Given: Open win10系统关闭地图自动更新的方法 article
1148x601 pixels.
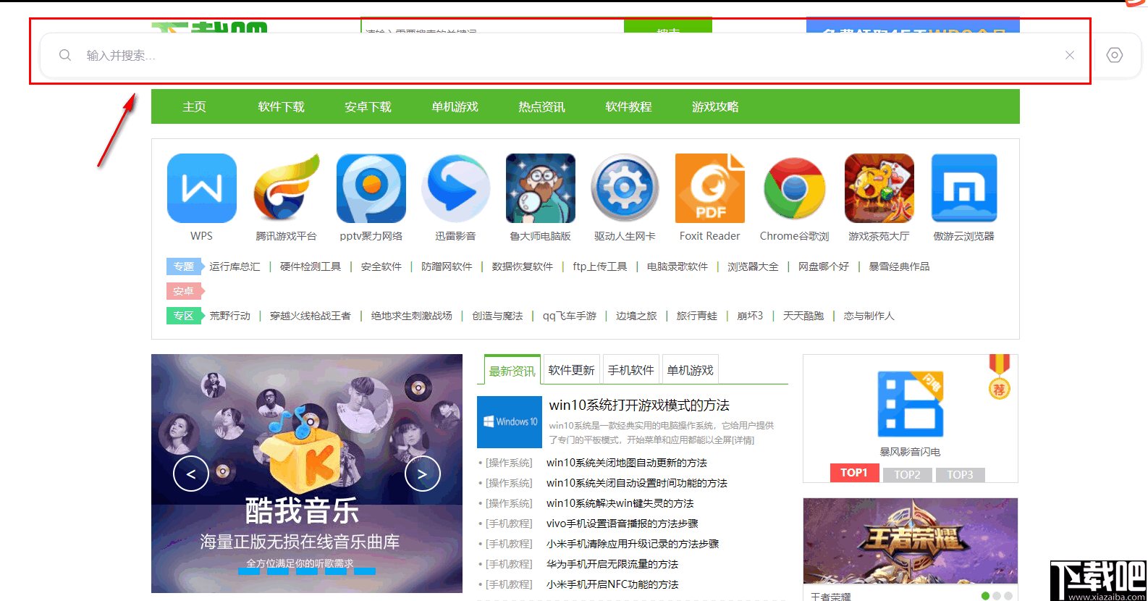Looking at the screenshot, I should 627,463.
